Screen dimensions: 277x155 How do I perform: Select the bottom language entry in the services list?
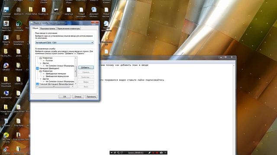pyautogui.click(x=57, y=84)
